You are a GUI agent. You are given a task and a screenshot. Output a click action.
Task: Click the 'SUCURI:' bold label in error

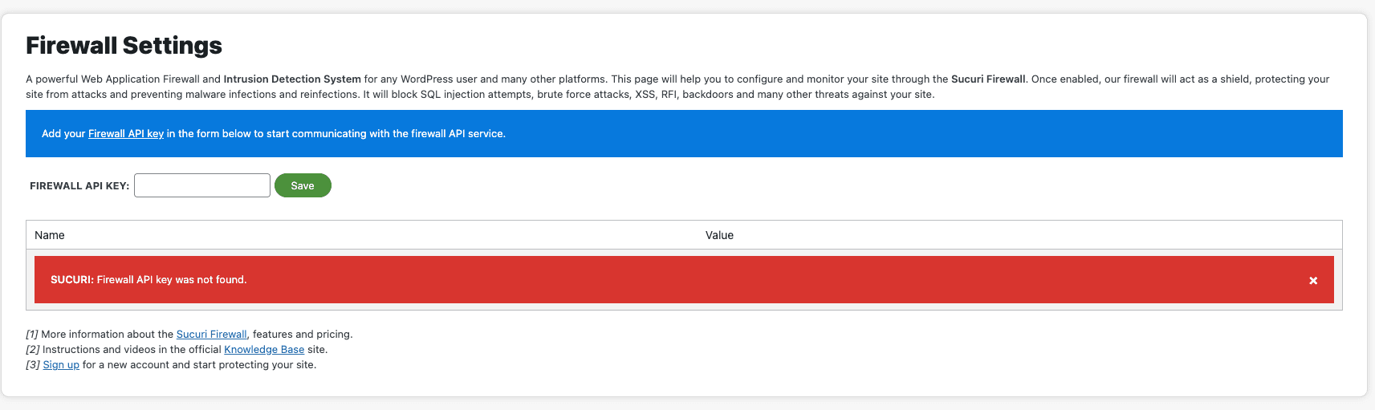72,280
